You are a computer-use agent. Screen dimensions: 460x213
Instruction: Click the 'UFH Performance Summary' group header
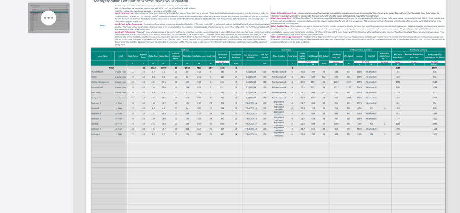click(360, 50)
